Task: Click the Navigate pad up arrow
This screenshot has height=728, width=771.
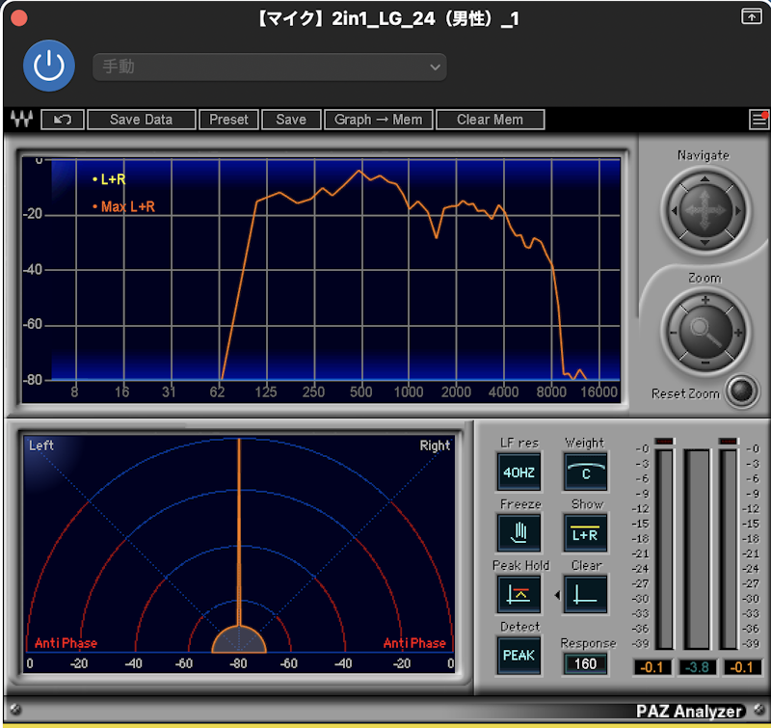Action: click(705, 180)
